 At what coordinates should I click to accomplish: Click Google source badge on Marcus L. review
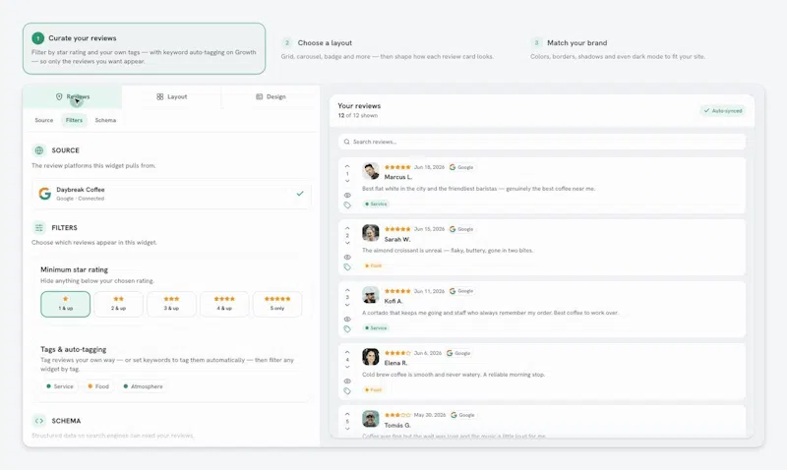pyautogui.click(x=461, y=167)
